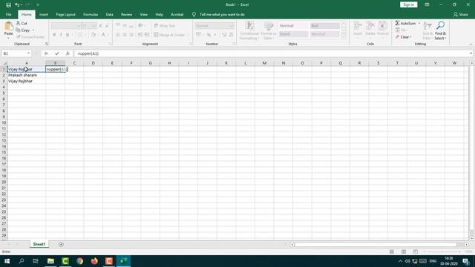Image resolution: width=475 pixels, height=267 pixels.
Task: Switch to Page Layout view in the status bar
Action: pyautogui.click(x=404, y=251)
